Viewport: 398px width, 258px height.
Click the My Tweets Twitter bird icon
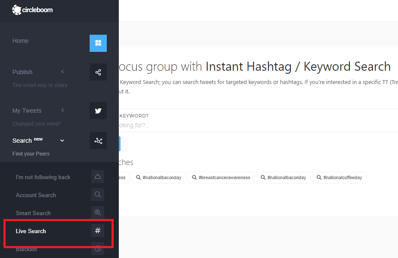point(98,111)
